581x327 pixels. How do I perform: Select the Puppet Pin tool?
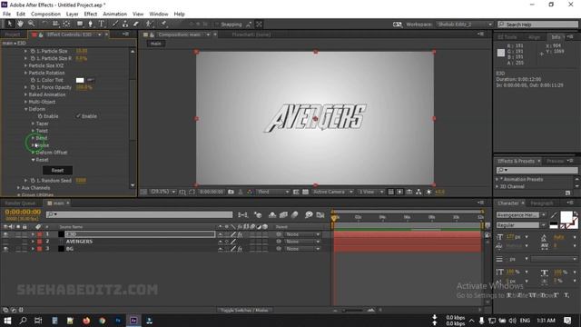(x=163, y=24)
